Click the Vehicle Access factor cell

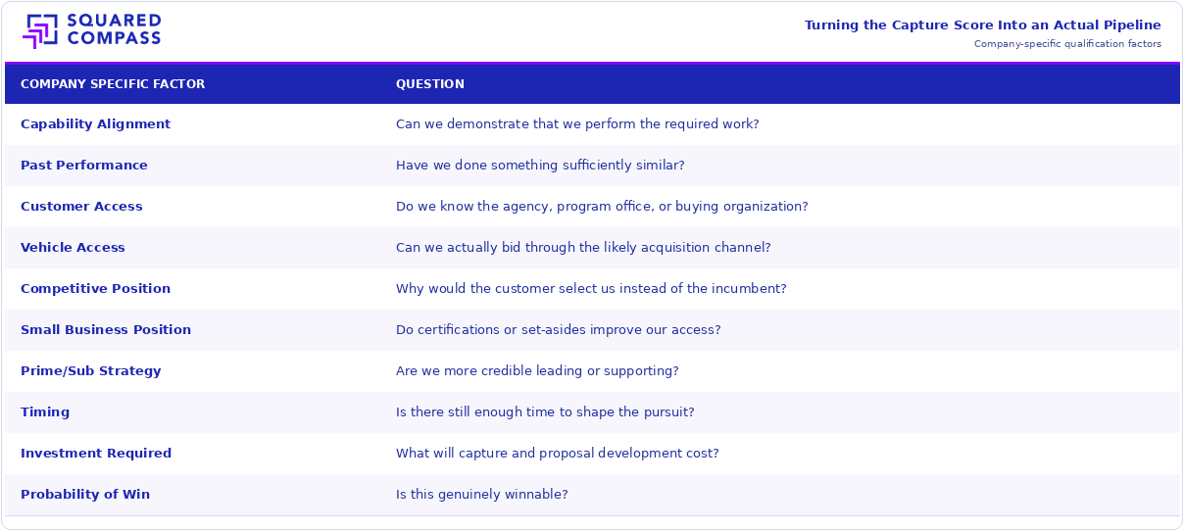tap(73, 248)
